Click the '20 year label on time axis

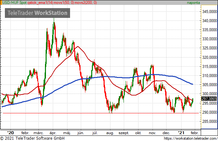click(10, 133)
